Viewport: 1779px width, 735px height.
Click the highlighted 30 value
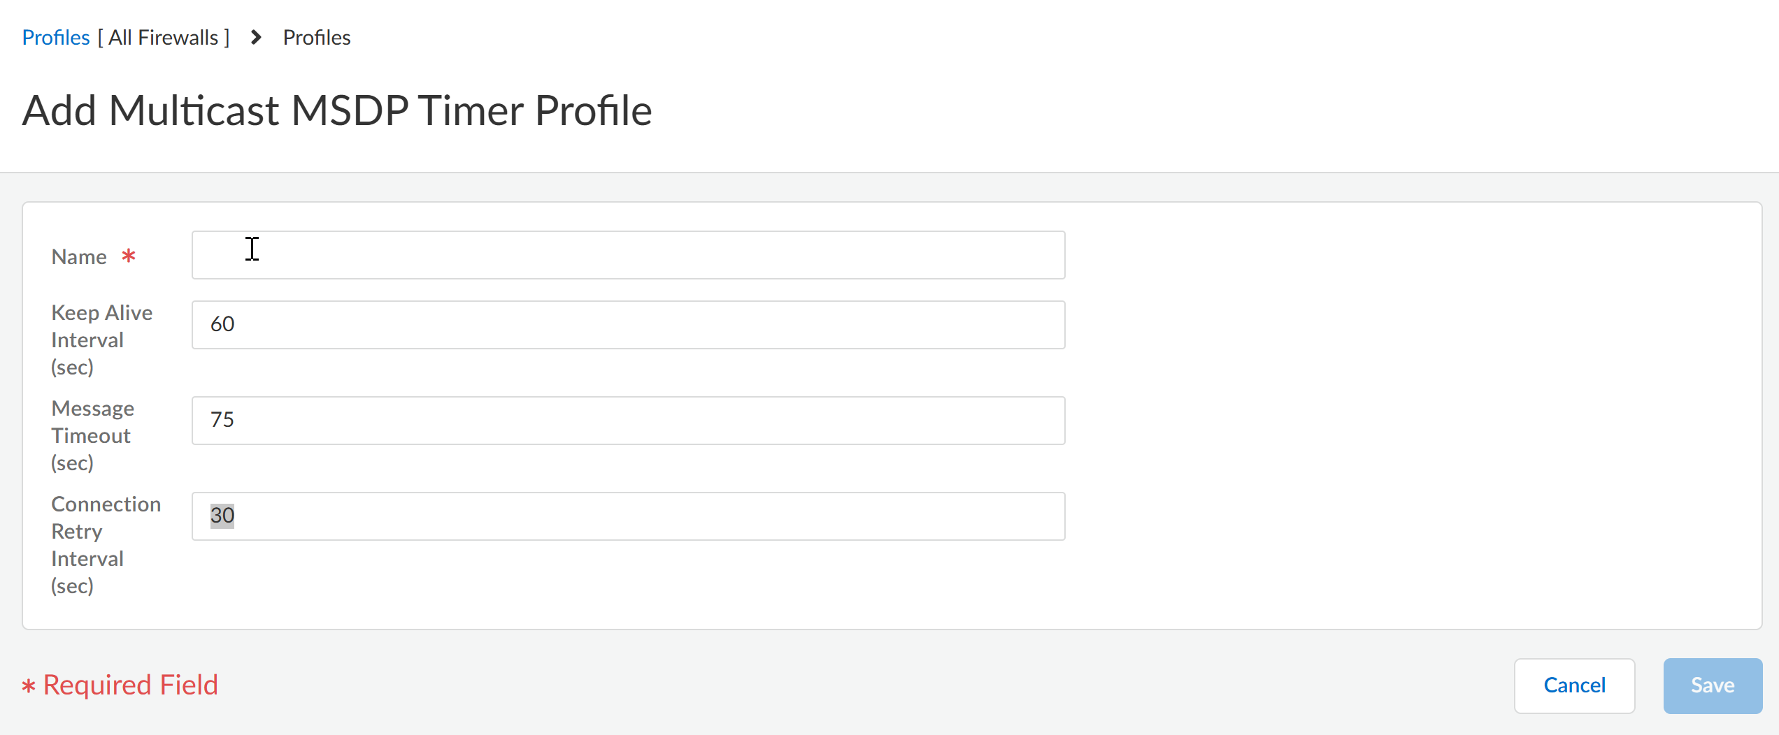(222, 516)
